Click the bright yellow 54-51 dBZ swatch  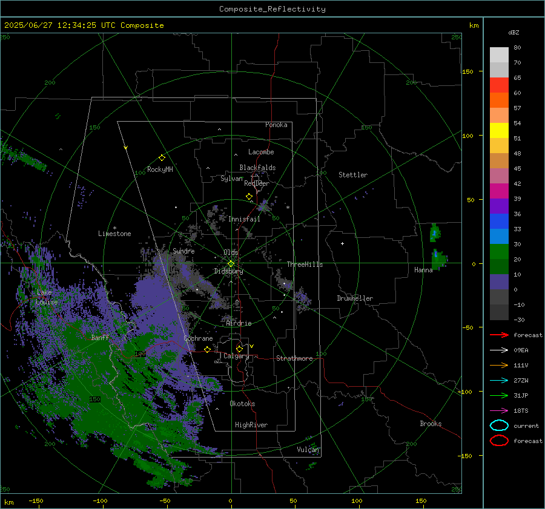click(499, 131)
